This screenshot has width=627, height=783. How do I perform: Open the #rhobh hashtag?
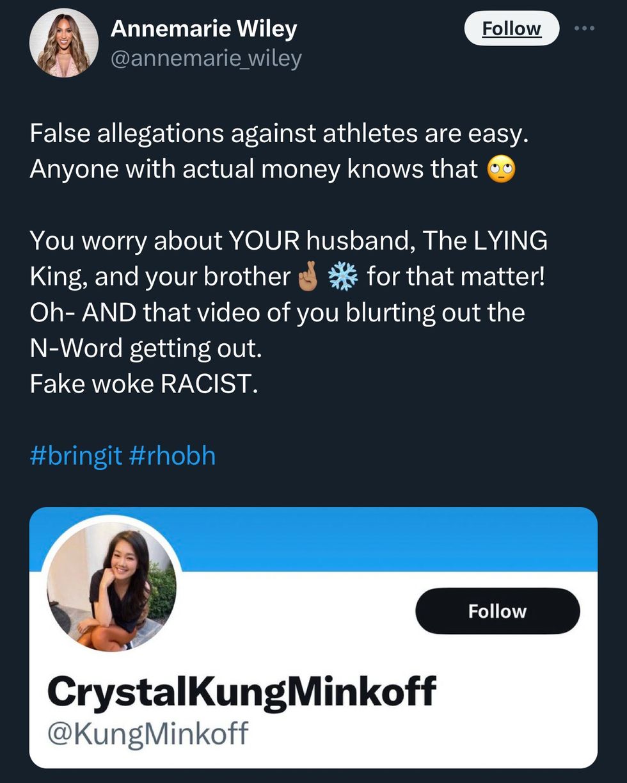(x=172, y=456)
